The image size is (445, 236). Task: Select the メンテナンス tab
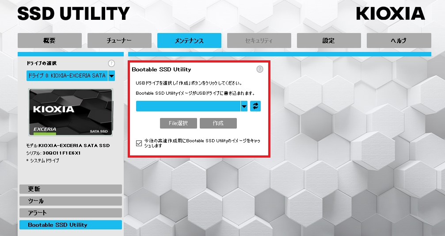click(189, 41)
